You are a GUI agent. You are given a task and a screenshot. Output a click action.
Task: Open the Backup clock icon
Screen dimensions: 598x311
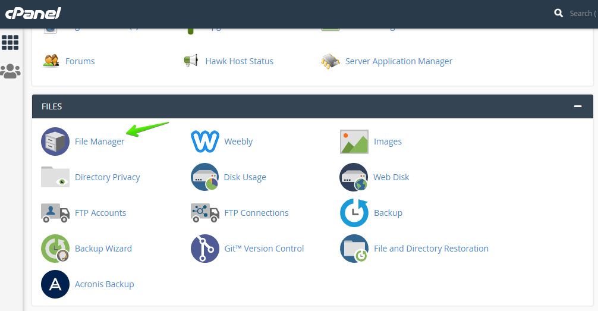(354, 213)
